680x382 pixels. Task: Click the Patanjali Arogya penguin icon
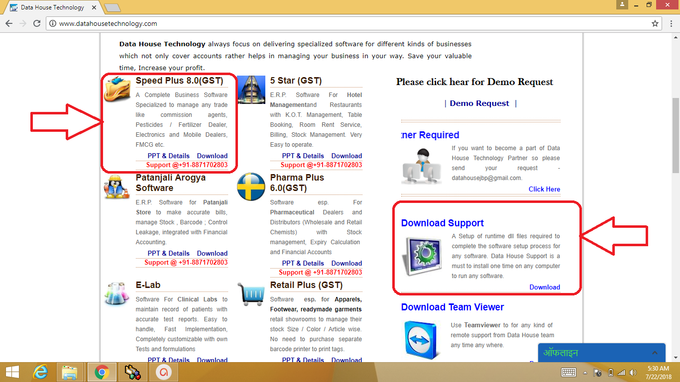116,187
